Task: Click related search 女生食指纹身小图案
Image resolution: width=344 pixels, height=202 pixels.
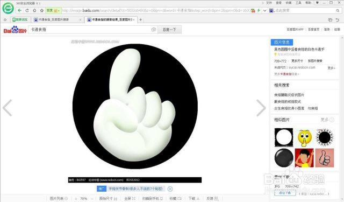Action: coord(289,108)
